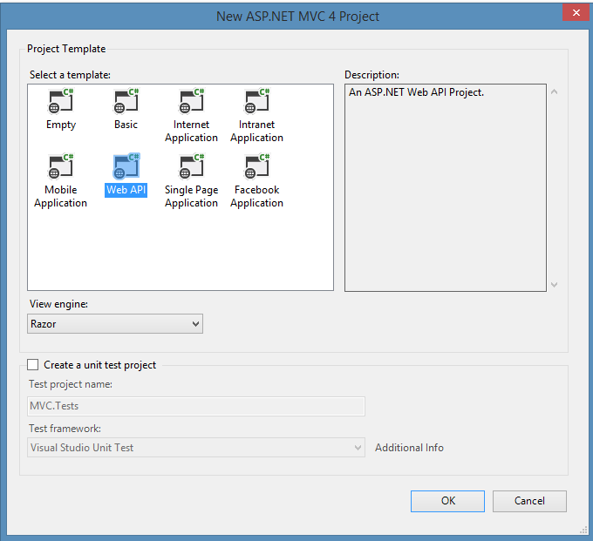
Task: Click the Web API template icon
Action: (126, 167)
